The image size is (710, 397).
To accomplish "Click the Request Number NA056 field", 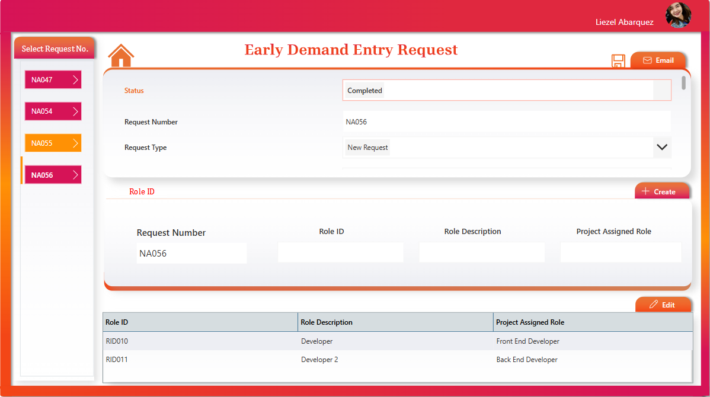I will click(x=506, y=122).
